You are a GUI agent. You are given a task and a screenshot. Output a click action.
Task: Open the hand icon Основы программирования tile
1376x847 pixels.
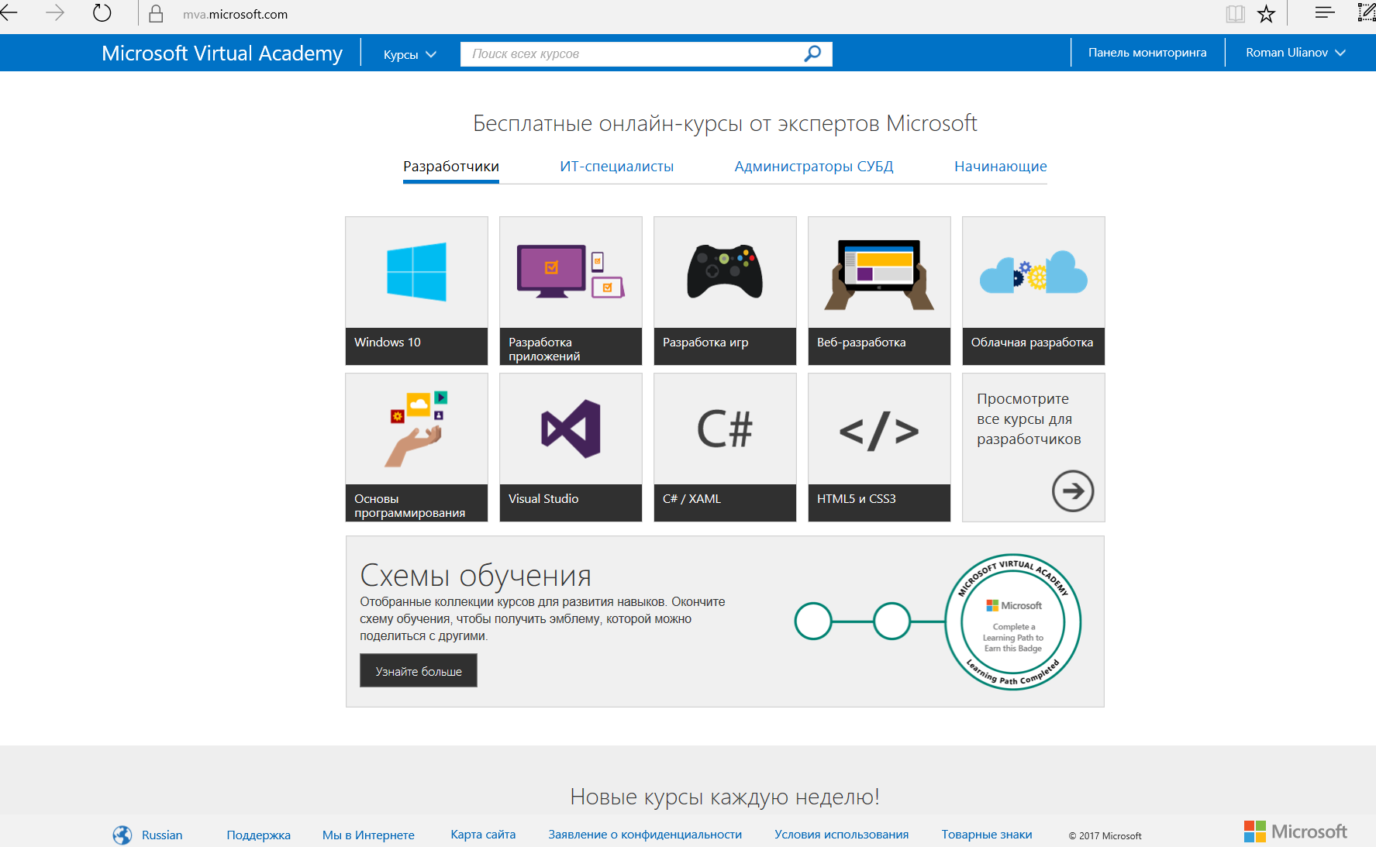(416, 447)
